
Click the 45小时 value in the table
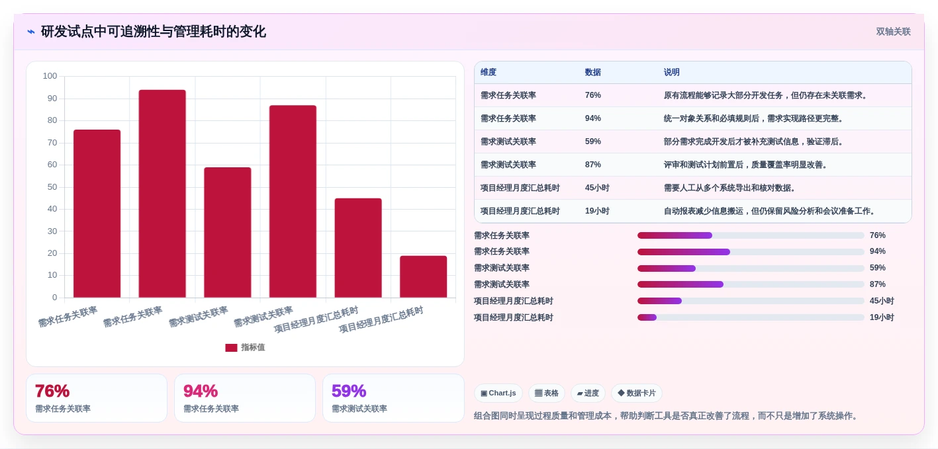(597, 188)
